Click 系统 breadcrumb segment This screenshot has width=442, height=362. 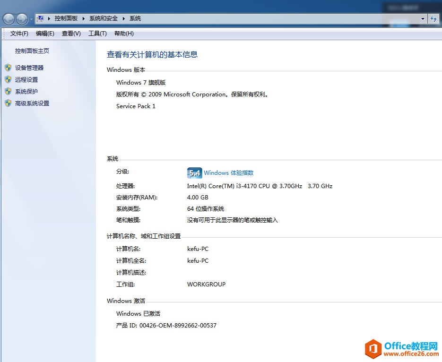(x=135, y=18)
